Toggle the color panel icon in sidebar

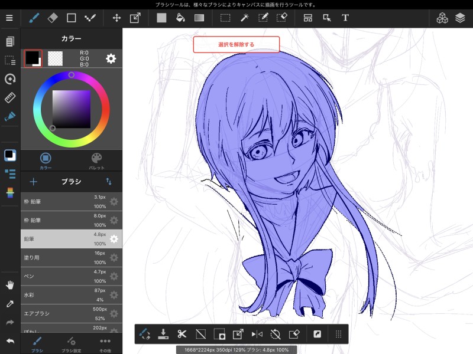pos(10,155)
